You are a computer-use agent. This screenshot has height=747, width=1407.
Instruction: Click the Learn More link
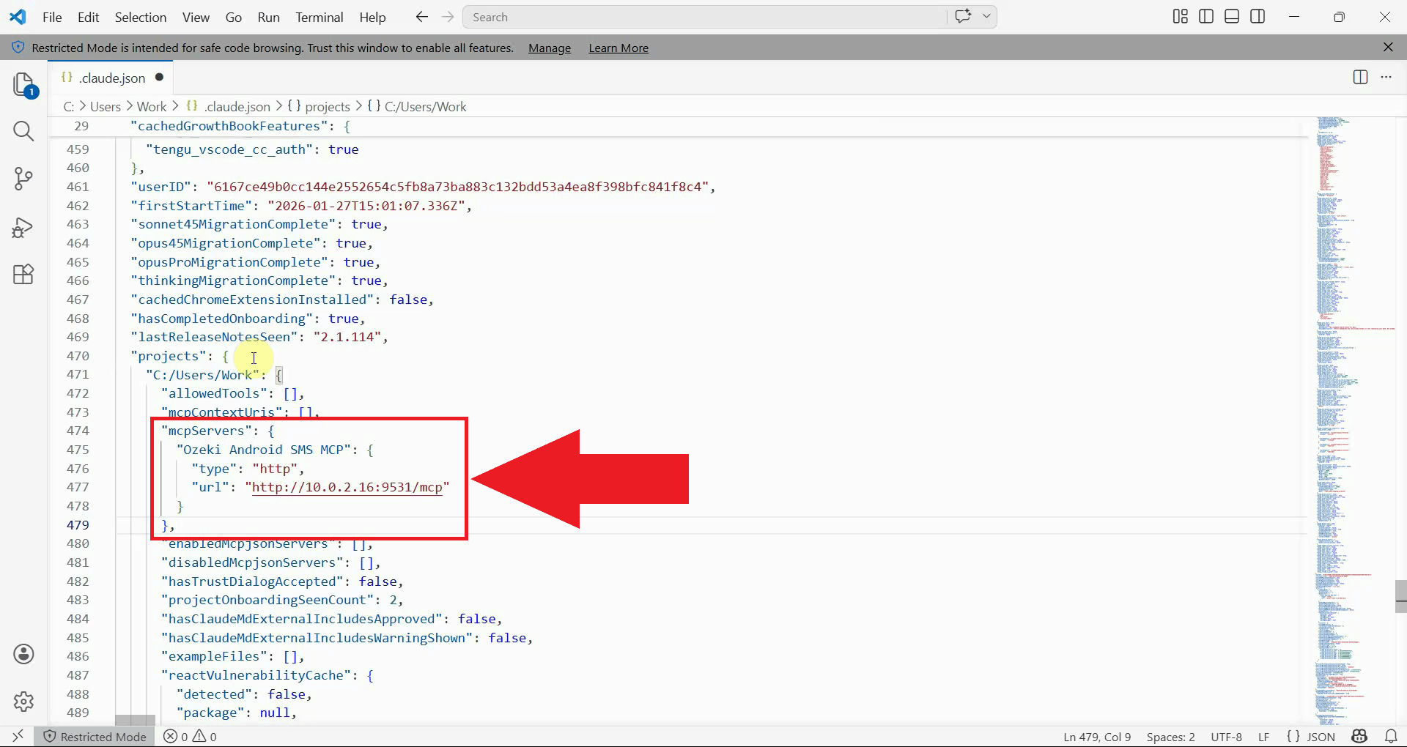[618, 48]
